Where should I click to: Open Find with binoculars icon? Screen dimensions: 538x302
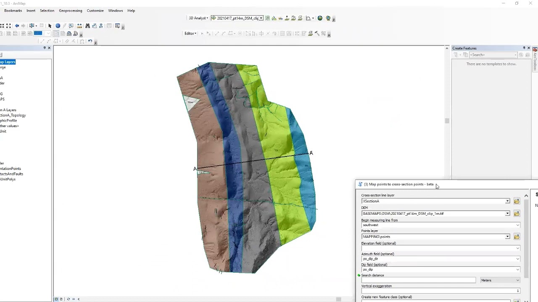point(87,26)
